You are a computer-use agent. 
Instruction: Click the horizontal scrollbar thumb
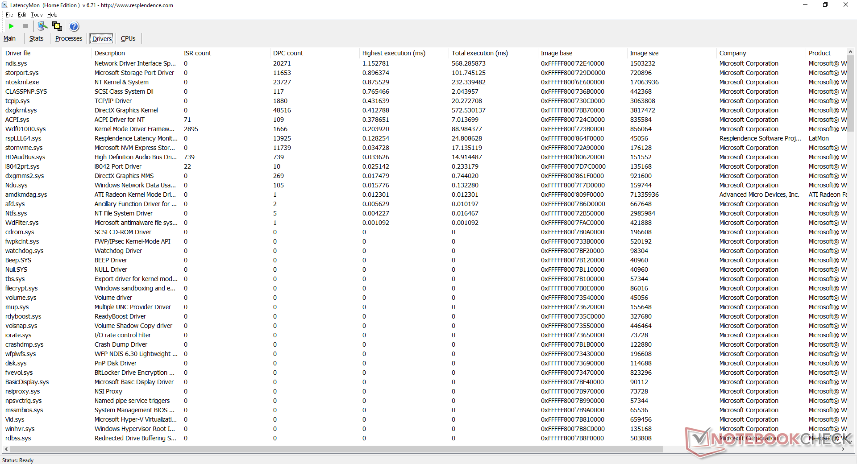[x=337, y=449]
